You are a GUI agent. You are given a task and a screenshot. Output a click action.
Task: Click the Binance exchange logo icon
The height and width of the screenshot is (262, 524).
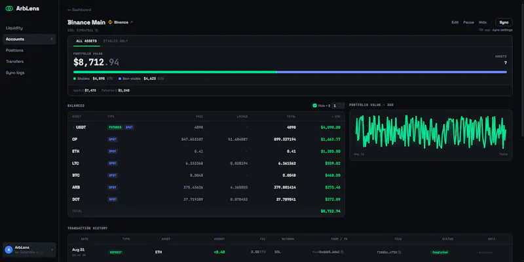(x=110, y=22)
